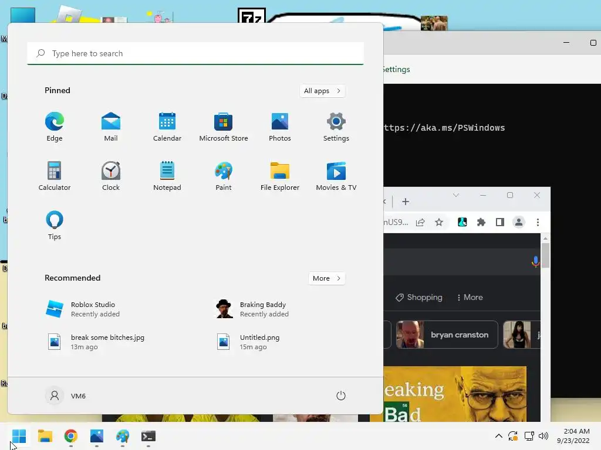Open the Mail pinned app

pyautogui.click(x=111, y=127)
